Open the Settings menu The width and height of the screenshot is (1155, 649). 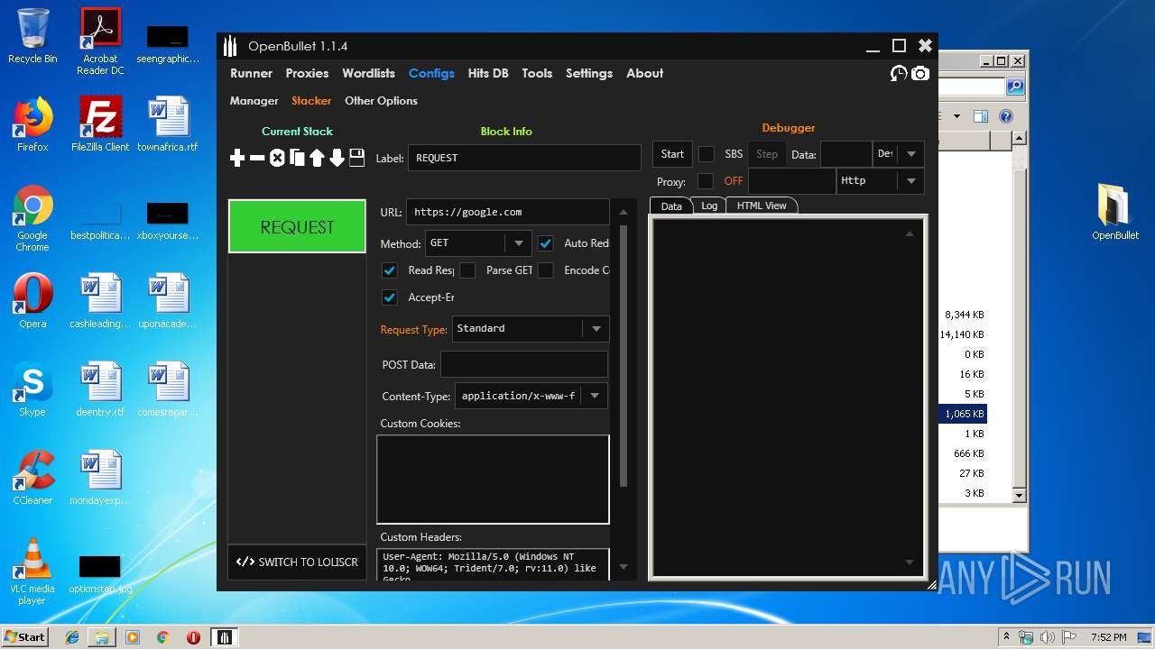[589, 73]
